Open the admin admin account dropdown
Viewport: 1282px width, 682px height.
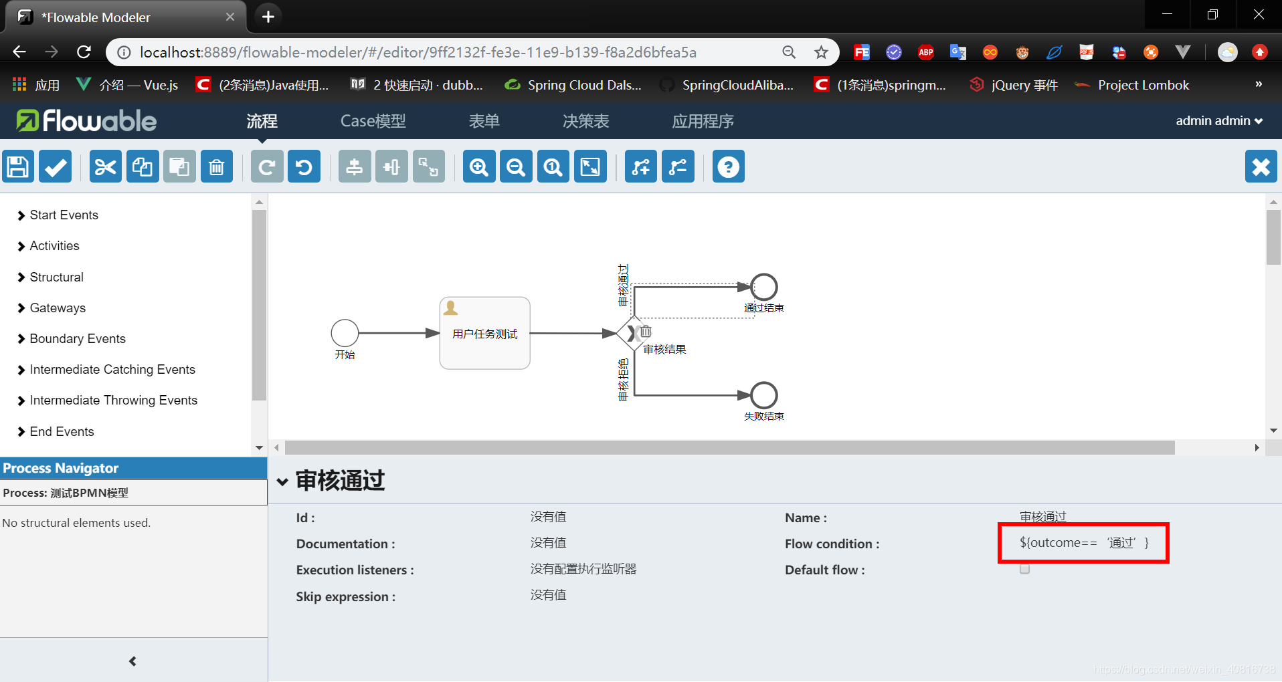coord(1218,120)
